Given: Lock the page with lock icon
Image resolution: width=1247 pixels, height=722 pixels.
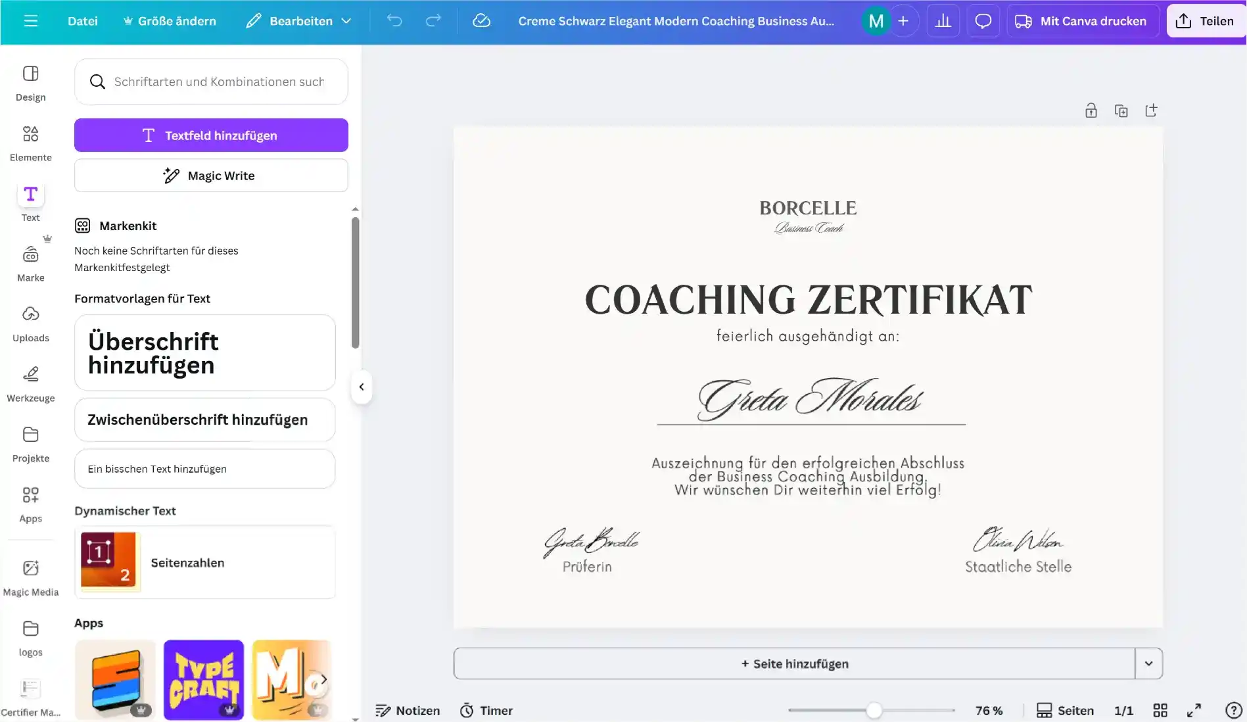Looking at the screenshot, I should tap(1091, 110).
